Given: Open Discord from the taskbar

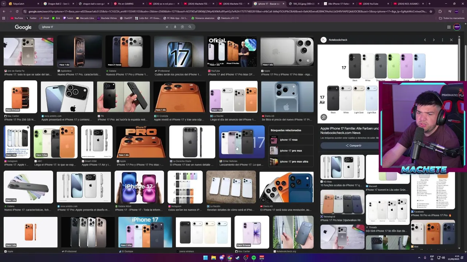Looking at the screenshot, I should pyautogui.click(x=221, y=258).
